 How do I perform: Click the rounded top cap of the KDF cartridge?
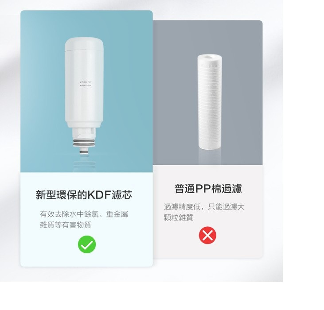tap(84, 44)
